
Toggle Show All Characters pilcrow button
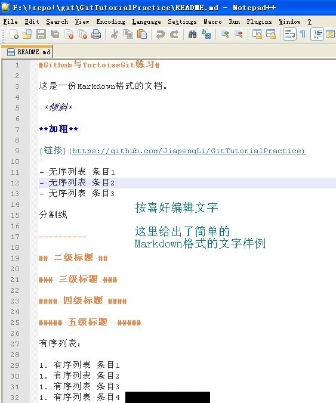click(x=303, y=34)
